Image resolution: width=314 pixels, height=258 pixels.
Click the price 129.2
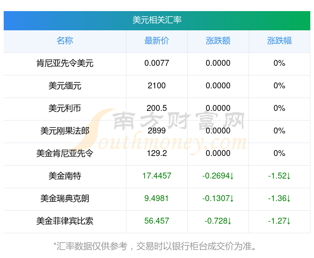(157, 153)
